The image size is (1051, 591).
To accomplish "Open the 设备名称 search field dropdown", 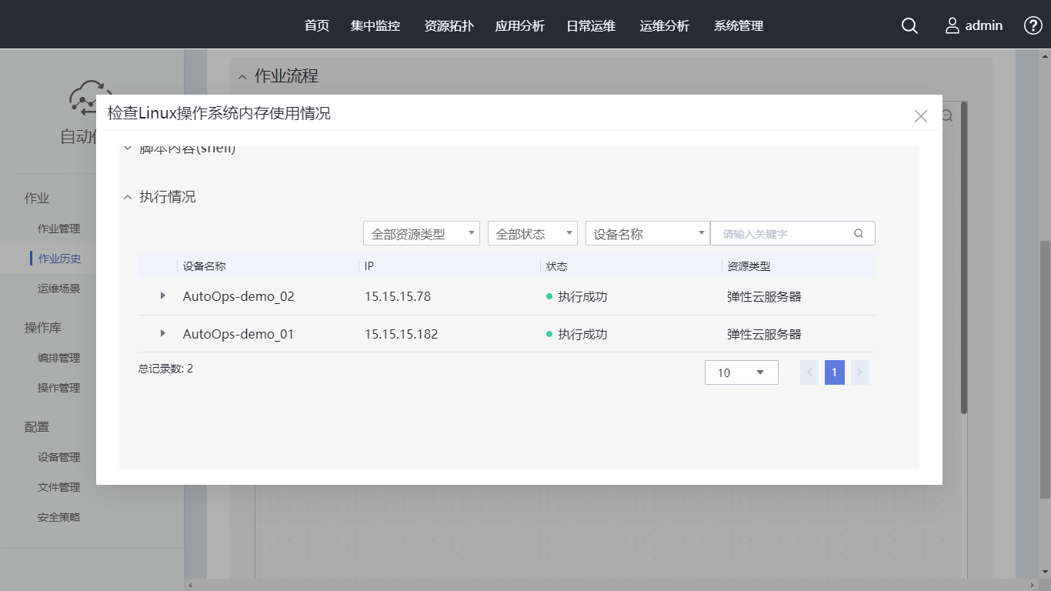I will coord(647,233).
